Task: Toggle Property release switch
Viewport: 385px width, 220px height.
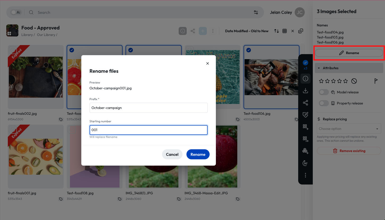Action: click(324, 103)
